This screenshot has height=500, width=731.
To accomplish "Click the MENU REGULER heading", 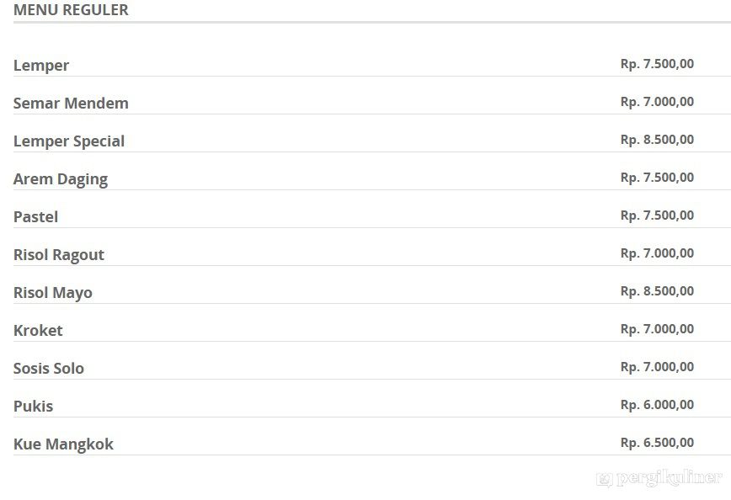I will click(71, 11).
